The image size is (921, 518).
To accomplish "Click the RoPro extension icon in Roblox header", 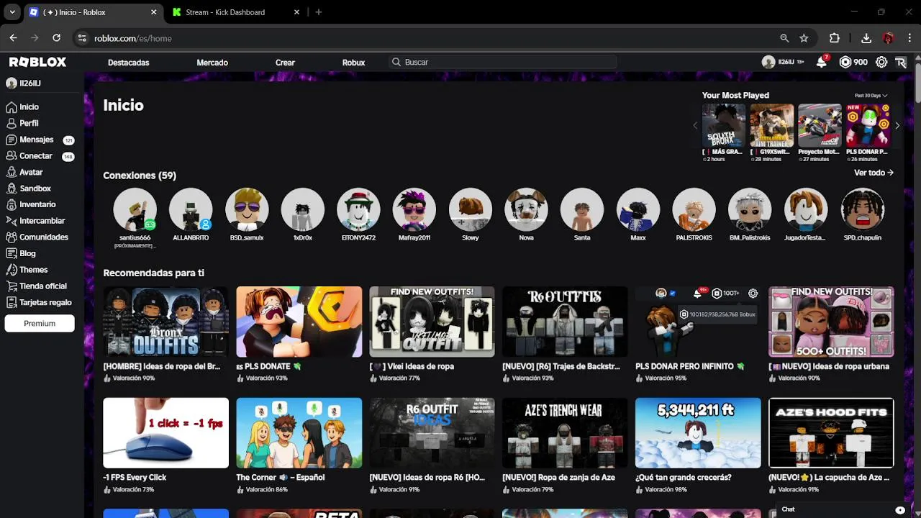I will [x=901, y=63].
